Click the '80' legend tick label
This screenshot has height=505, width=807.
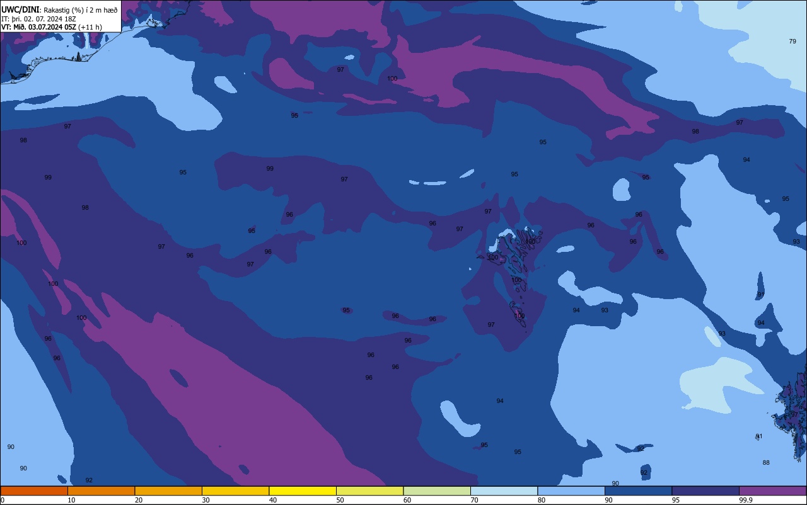click(542, 500)
